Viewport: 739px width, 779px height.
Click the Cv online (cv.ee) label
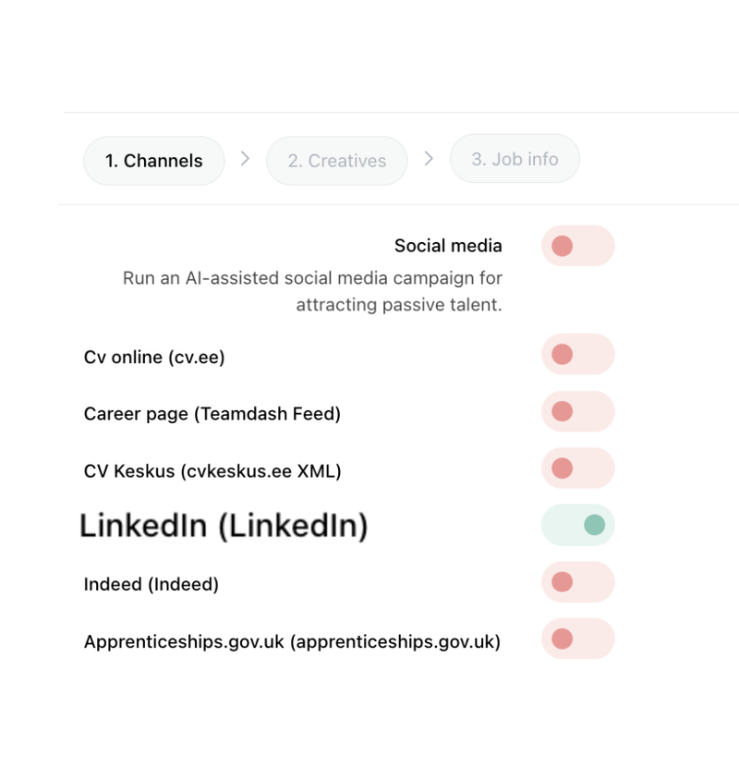154,357
